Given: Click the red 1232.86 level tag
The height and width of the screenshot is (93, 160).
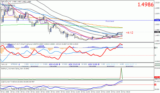Looking at the screenshot, I should coord(157,77).
